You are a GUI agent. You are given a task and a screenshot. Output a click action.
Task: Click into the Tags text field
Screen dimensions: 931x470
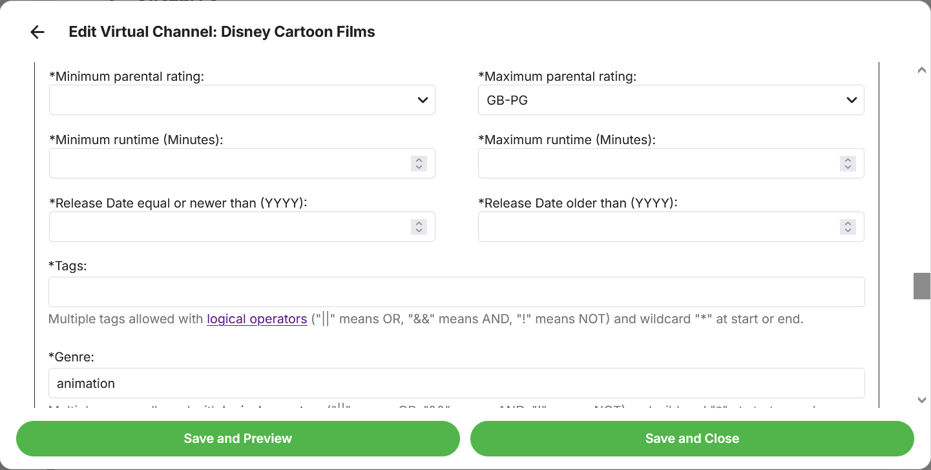456,292
